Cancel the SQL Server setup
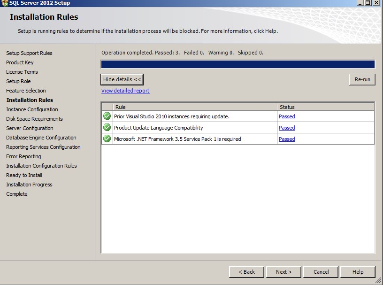This screenshot has height=285, width=383. (321, 272)
